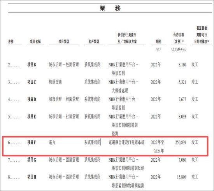This screenshot has width=214, height=191.
Task: Select 城市治理－園區管理 in 項目H row
Action: coord(64,177)
